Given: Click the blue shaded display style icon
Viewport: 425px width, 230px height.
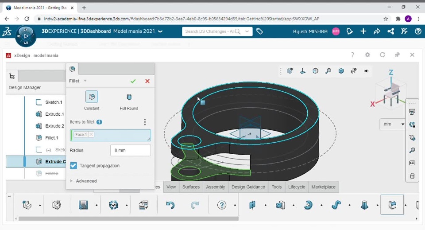Looking at the screenshot, I should click(341, 71).
